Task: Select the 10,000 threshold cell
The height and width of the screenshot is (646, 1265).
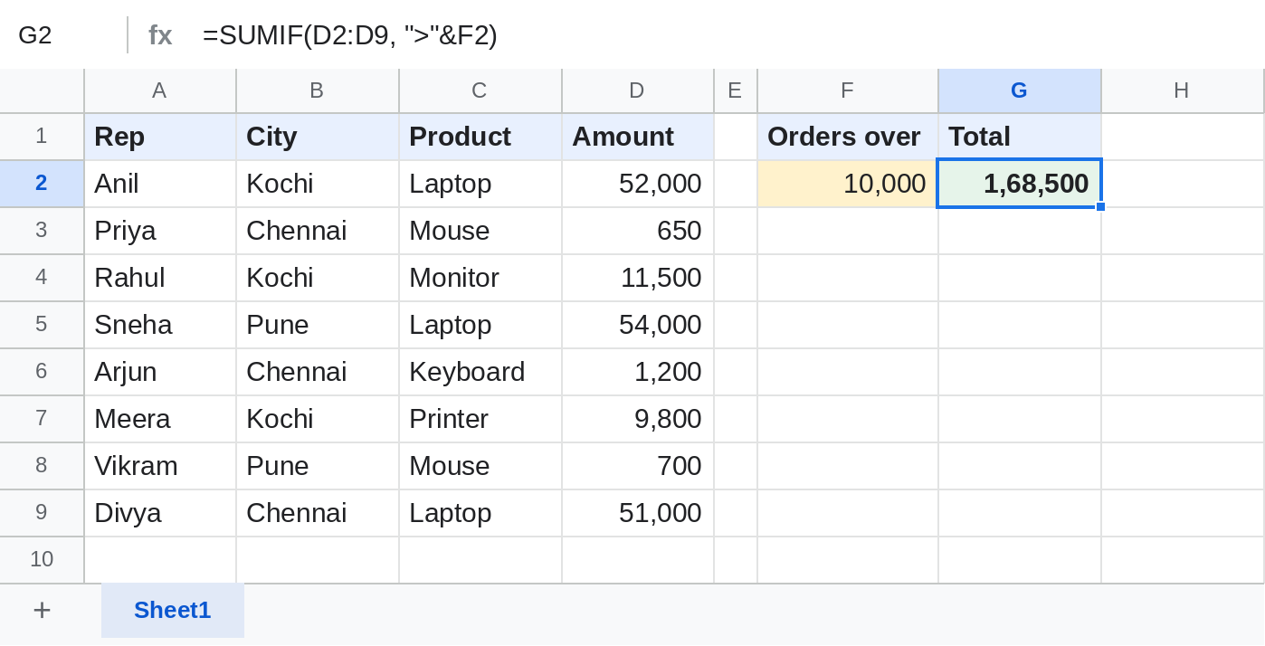Action: [848, 184]
